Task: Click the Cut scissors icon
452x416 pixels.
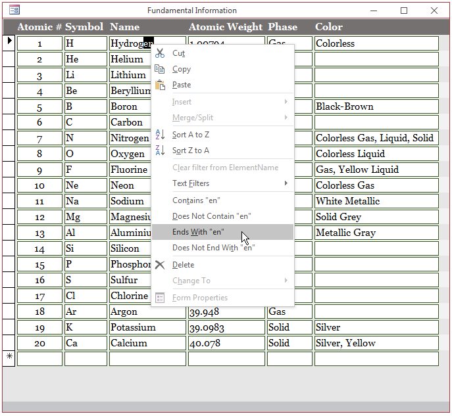Action: click(160, 53)
